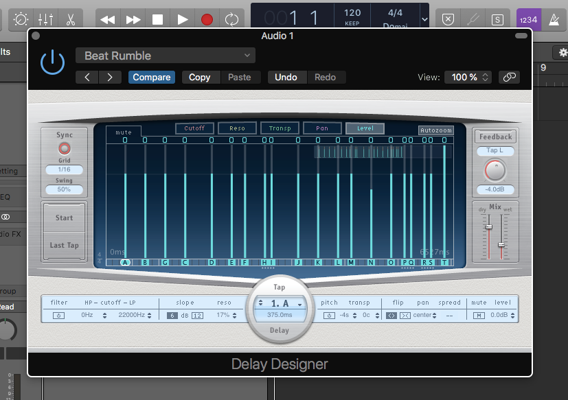Open the View 100% size dropdown
The width and height of the screenshot is (568, 400).
coord(468,78)
